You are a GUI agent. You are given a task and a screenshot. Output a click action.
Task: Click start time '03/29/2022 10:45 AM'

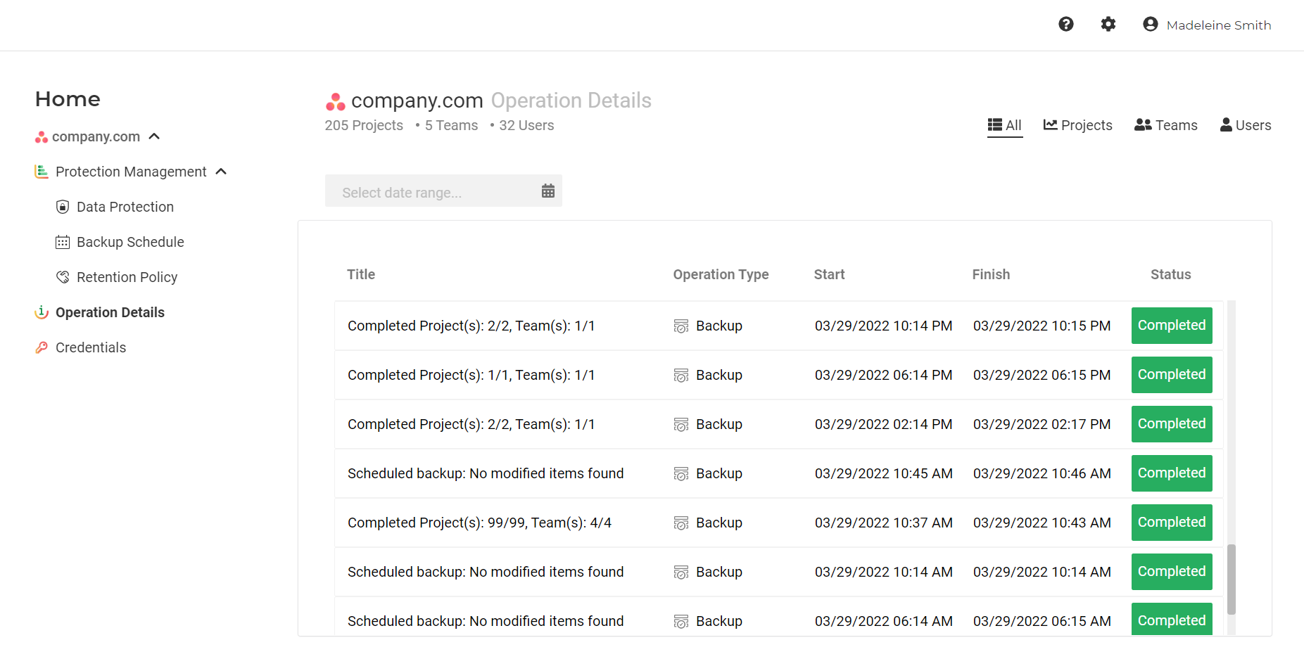pyautogui.click(x=884, y=473)
